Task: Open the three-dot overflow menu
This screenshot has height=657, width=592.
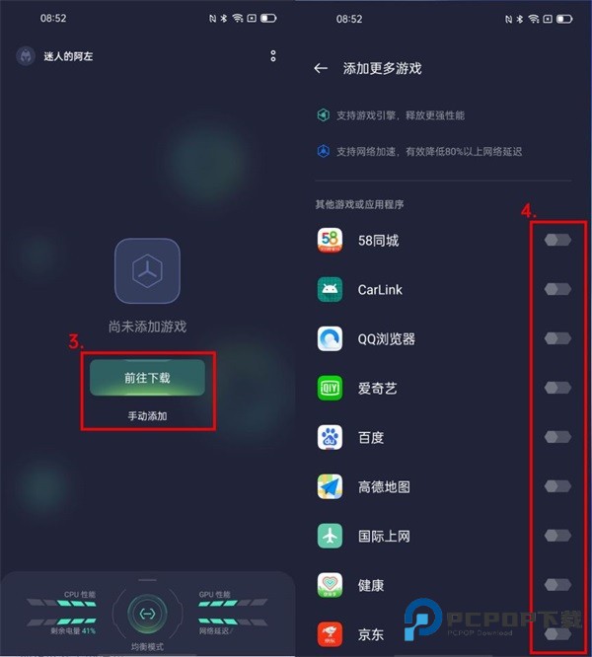Action: (273, 56)
